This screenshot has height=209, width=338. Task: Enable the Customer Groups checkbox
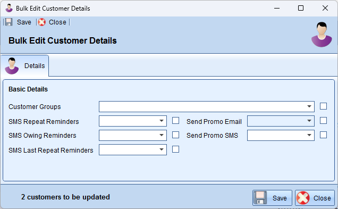click(x=323, y=106)
